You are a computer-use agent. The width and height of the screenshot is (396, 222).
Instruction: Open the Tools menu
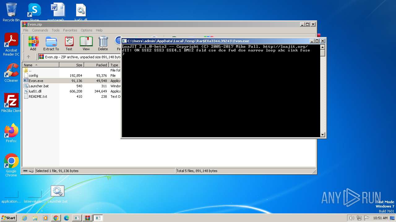(x=56, y=30)
